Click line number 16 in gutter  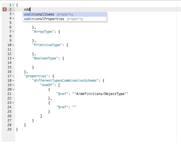click(x=9, y=72)
